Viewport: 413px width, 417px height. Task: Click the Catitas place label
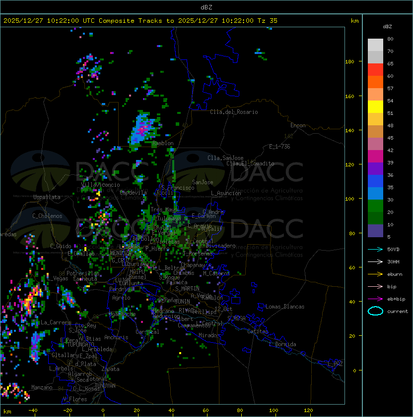[258, 331]
